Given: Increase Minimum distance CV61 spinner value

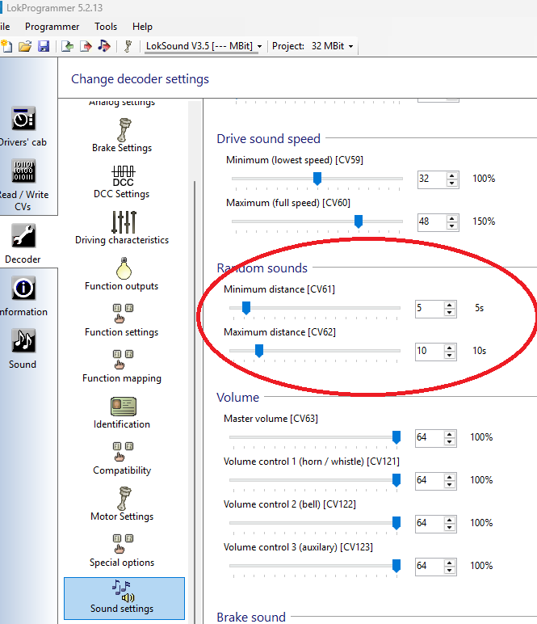Looking at the screenshot, I should click(x=451, y=304).
